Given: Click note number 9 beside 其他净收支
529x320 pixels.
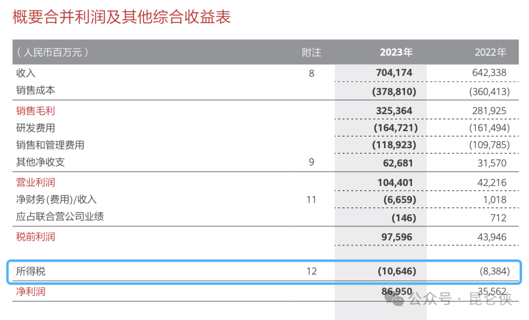Looking at the screenshot, I should (x=312, y=162).
